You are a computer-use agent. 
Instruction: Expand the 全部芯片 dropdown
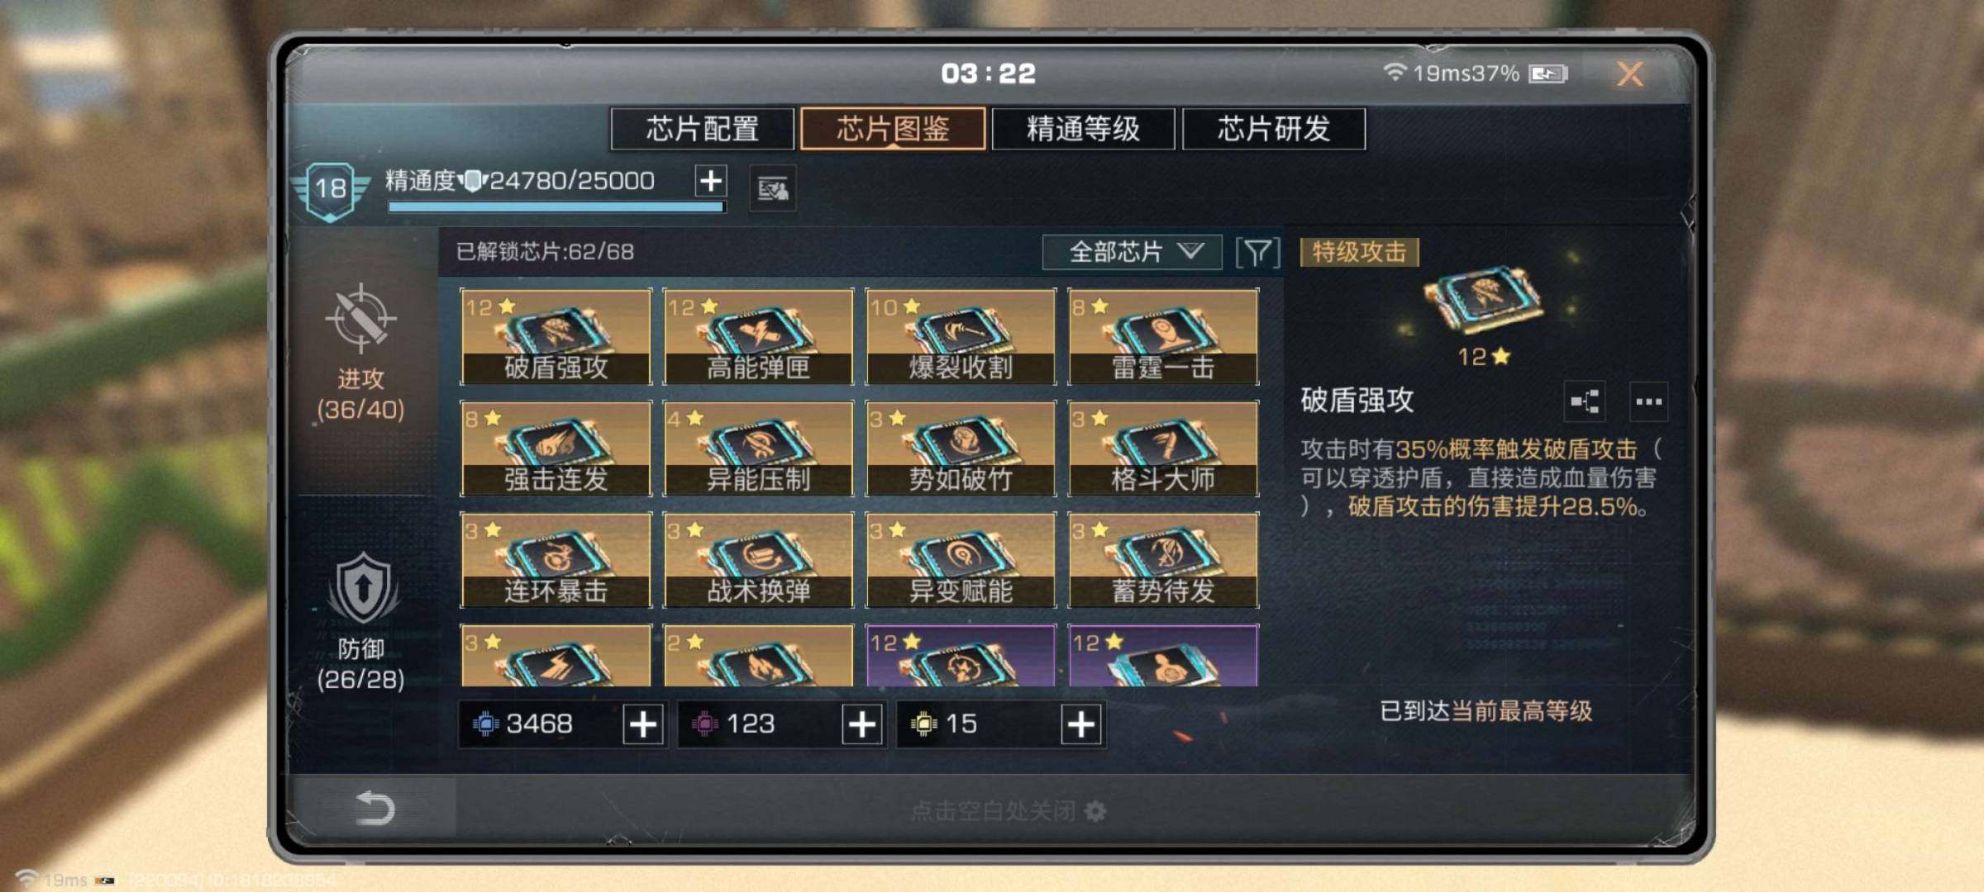pos(1133,252)
